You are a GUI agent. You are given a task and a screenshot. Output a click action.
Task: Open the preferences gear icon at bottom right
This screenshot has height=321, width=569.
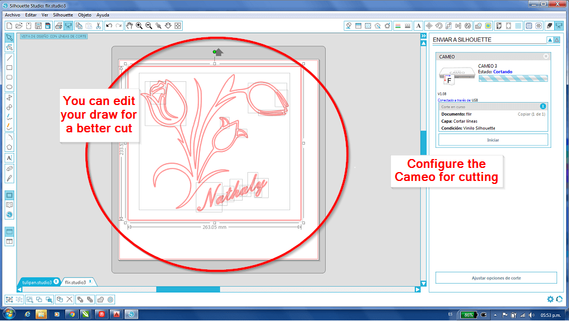point(550,299)
